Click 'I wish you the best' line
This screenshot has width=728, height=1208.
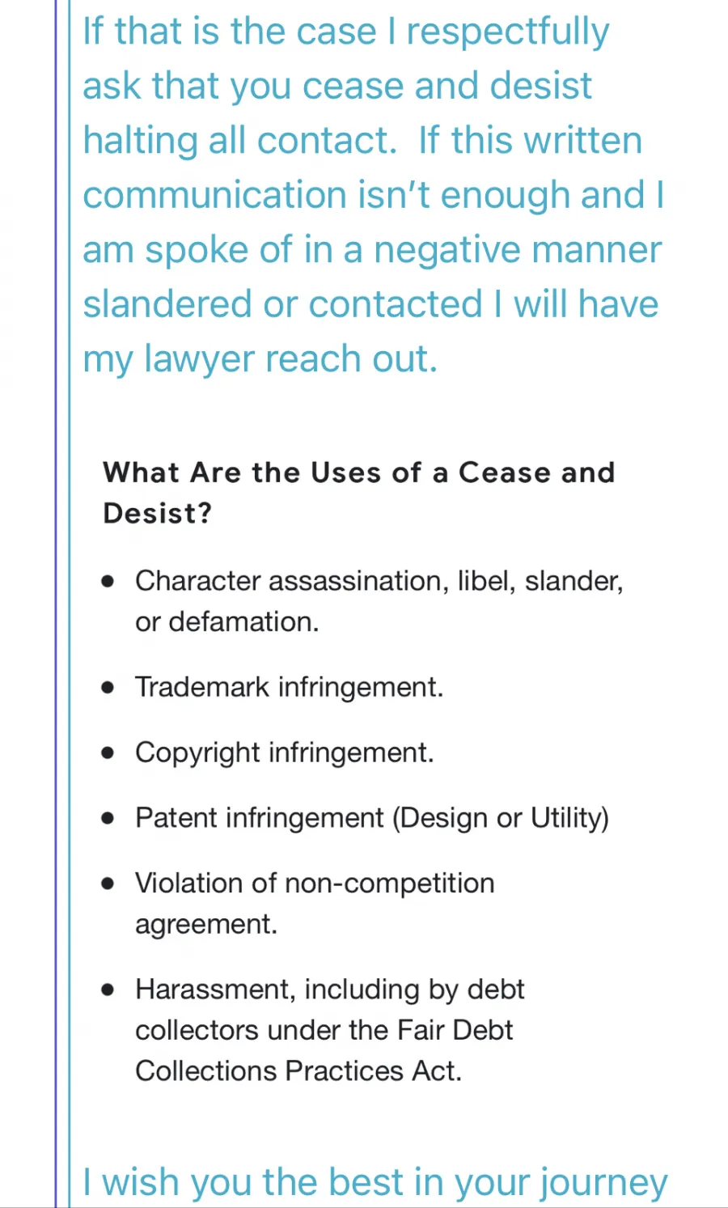pyautogui.click(x=375, y=1182)
